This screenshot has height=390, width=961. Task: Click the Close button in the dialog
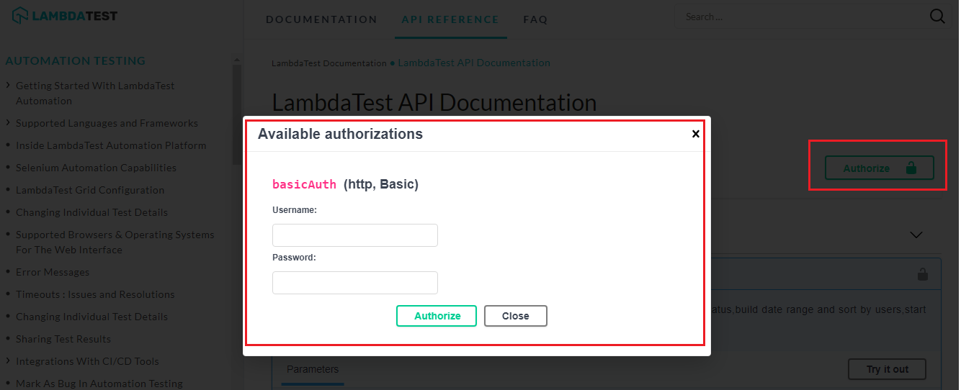tap(516, 316)
